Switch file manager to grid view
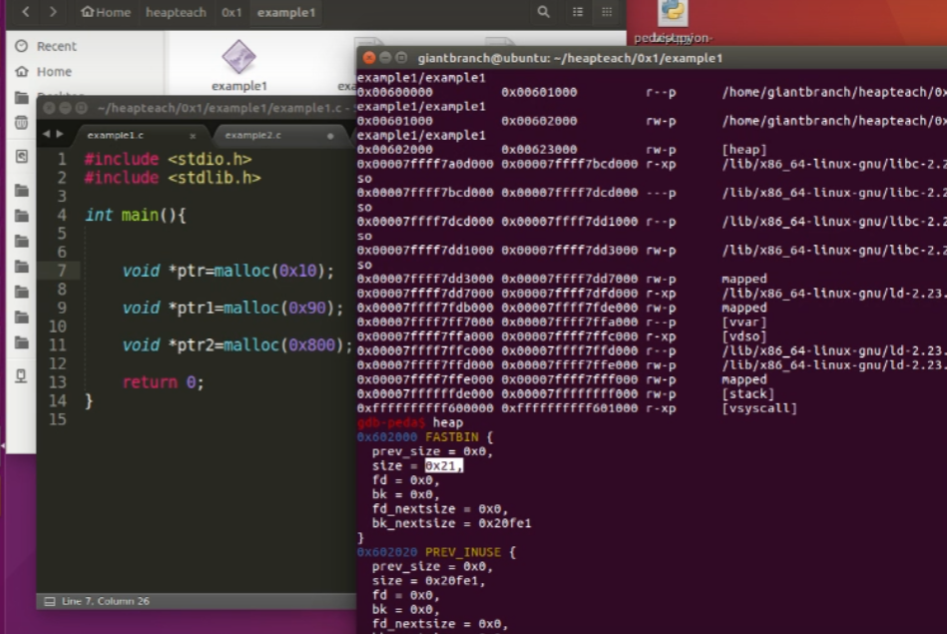 point(606,12)
